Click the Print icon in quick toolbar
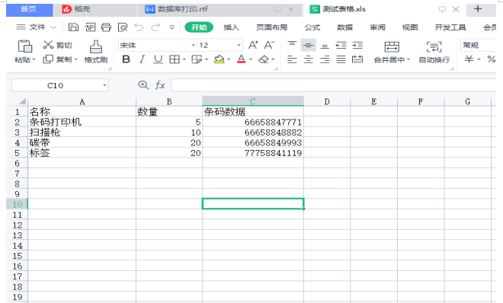The height and width of the screenshot is (303, 503). point(106,27)
